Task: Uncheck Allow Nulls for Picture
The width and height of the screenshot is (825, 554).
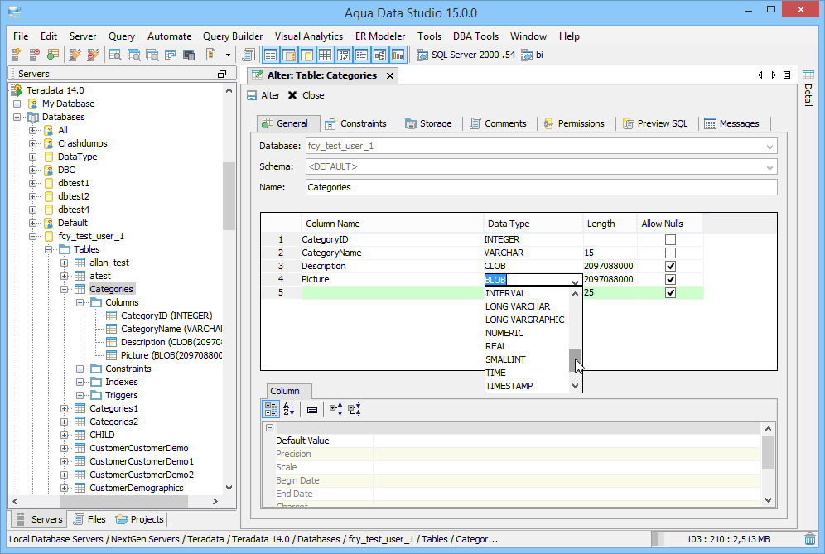Action: (670, 279)
